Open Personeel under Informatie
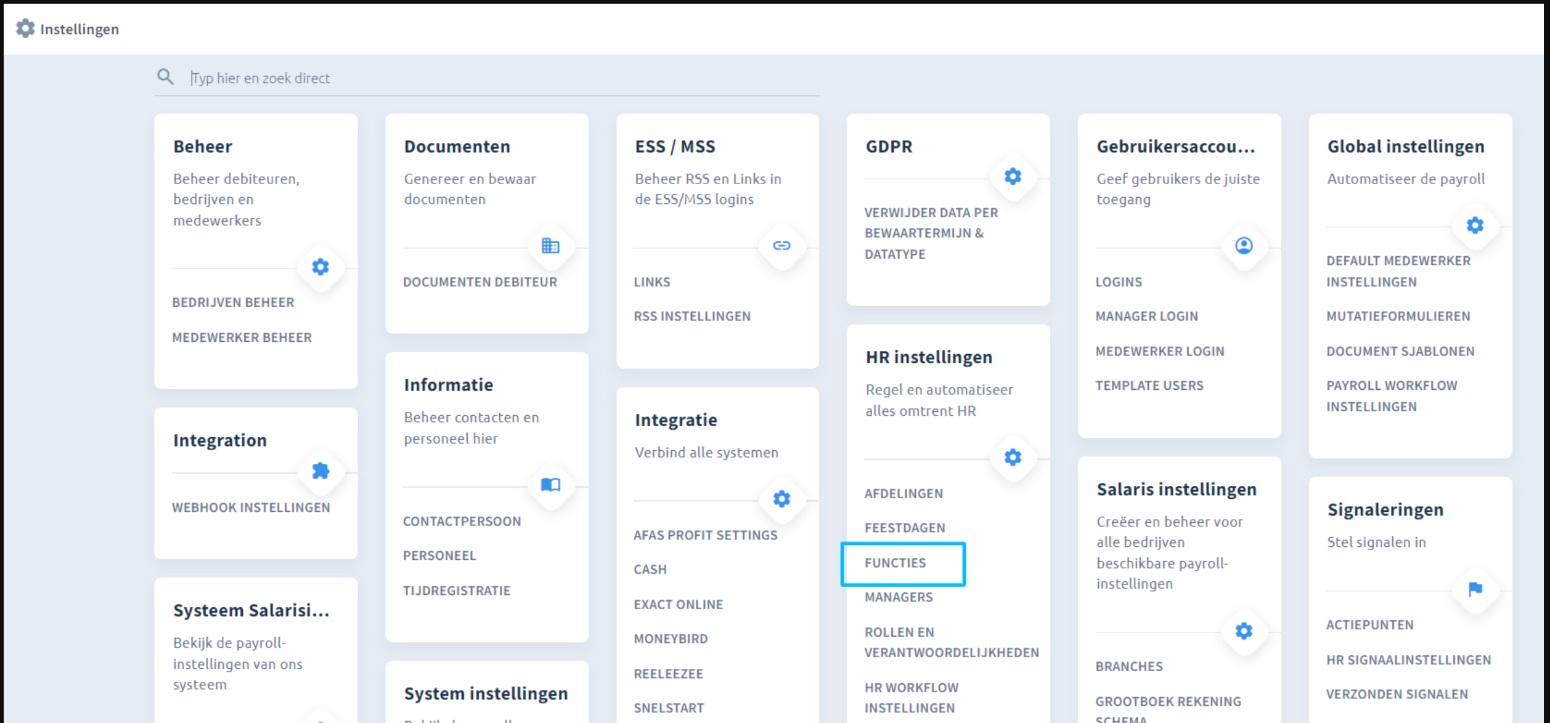Viewport: 1550px width, 723px height. click(x=439, y=555)
